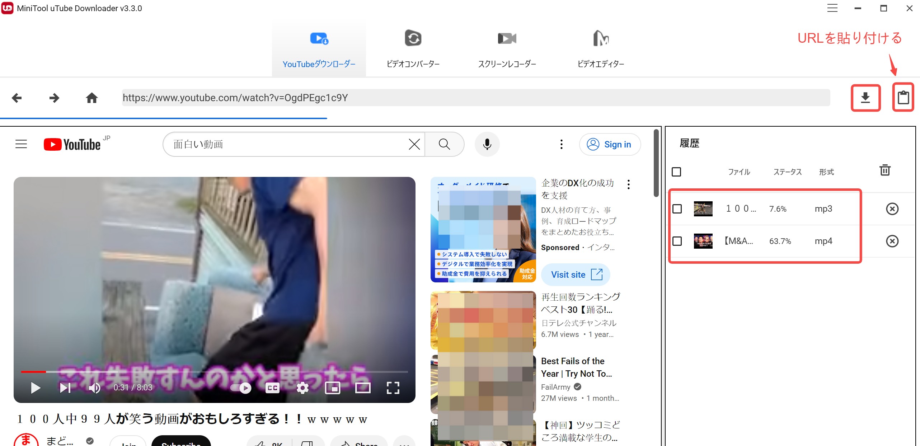Screen dimensions: 920x446
Task: Enable miniplayer mode
Action: tap(333, 388)
